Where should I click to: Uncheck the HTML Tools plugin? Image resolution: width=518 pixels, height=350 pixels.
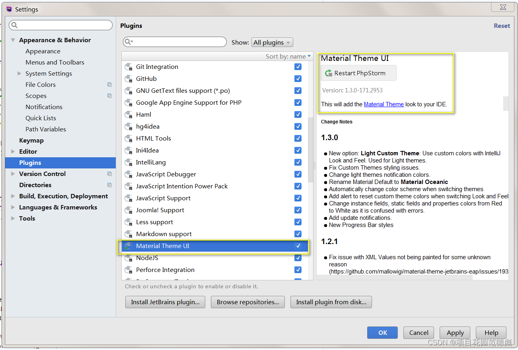point(298,139)
